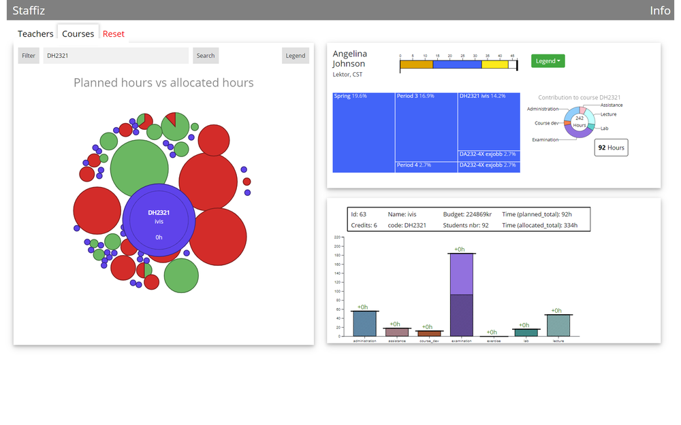681x425 pixels.
Task: Open the Courses tab
Action: pyautogui.click(x=78, y=34)
